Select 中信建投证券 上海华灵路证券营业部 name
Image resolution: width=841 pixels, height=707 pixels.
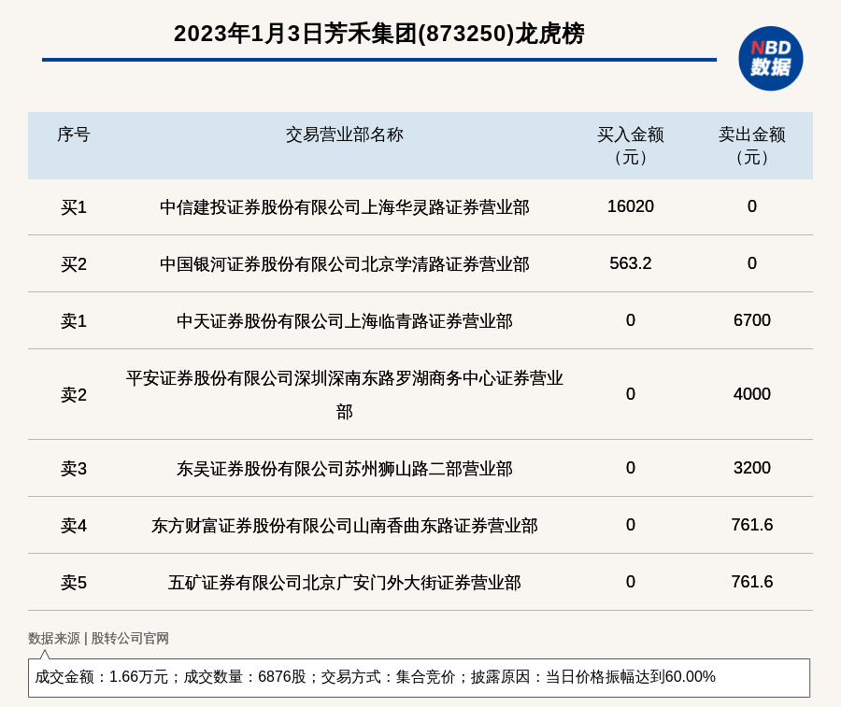pyautogui.click(x=344, y=207)
